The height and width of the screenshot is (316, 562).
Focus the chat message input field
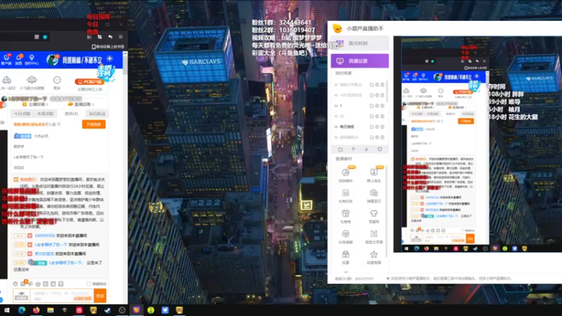pyautogui.click(x=63, y=296)
